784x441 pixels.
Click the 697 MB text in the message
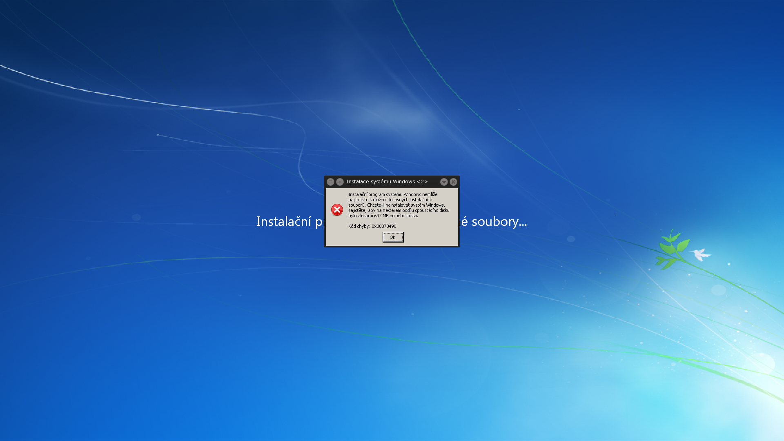pos(381,216)
